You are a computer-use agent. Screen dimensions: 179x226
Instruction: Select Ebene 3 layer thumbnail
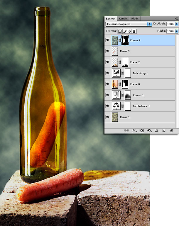click(115, 51)
